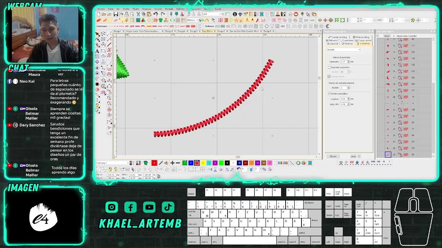
Task: Open the Especial properties tab
Action: tap(333, 43)
